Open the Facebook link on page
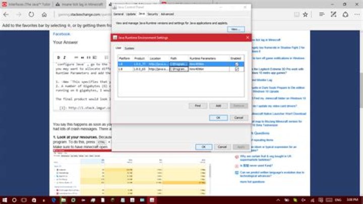 point(62,34)
